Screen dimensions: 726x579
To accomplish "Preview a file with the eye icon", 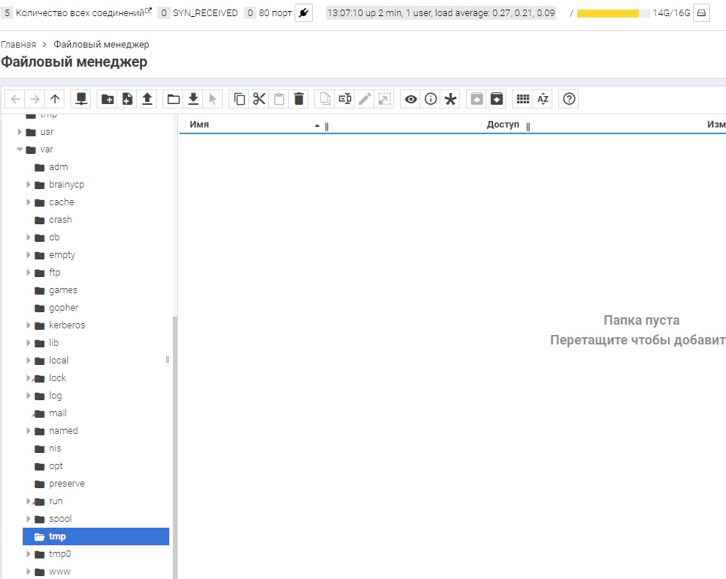I will [x=410, y=98].
